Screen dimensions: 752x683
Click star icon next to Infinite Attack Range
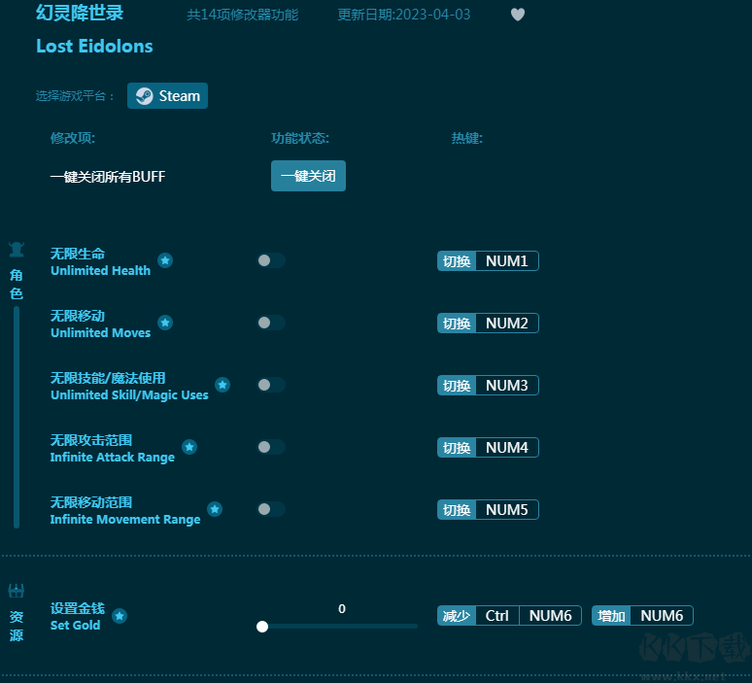pyautogui.click(x=189, y=447)
